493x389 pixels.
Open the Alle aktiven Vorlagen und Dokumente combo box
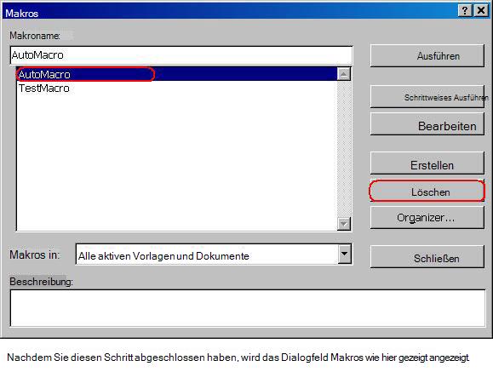(x=214, y=255)
